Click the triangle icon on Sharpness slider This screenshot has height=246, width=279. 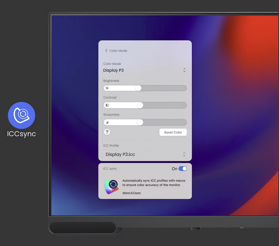107,122
